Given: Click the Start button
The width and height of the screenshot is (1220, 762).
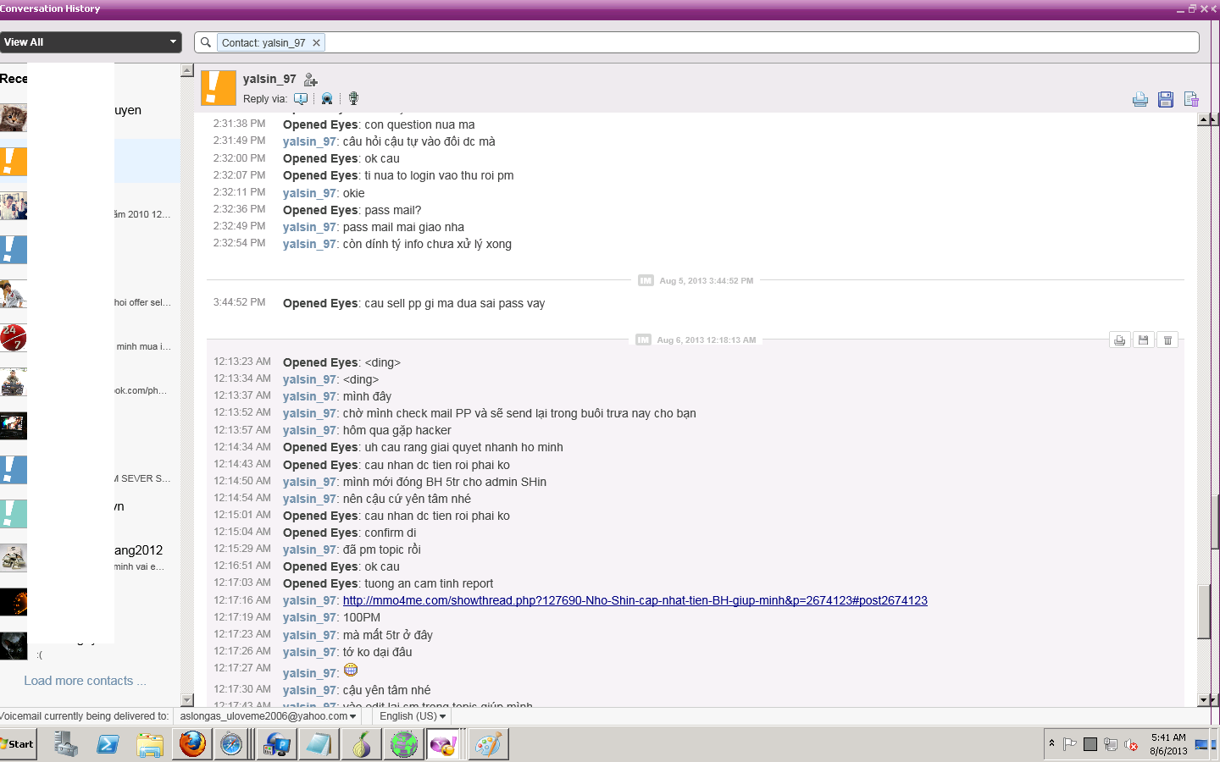Looking at the screenshot, I should point(18,744).
